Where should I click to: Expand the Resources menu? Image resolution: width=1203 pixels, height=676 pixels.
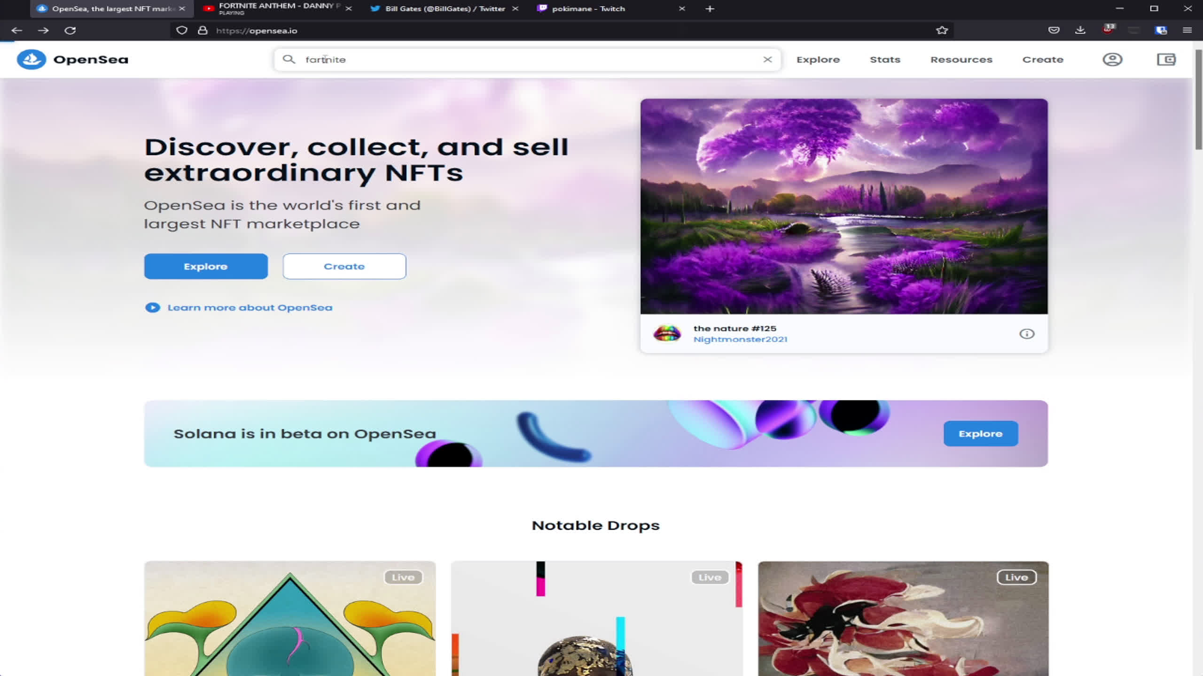tap(961, 60)
